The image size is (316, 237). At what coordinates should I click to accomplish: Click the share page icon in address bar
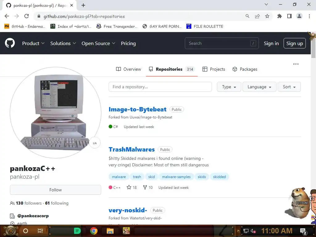(x=257, y=16)
